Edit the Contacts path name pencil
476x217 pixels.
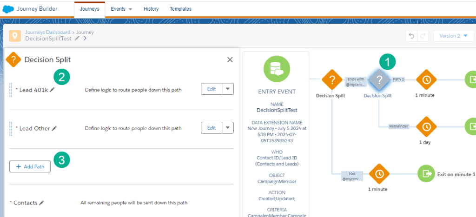coord(42,203)
